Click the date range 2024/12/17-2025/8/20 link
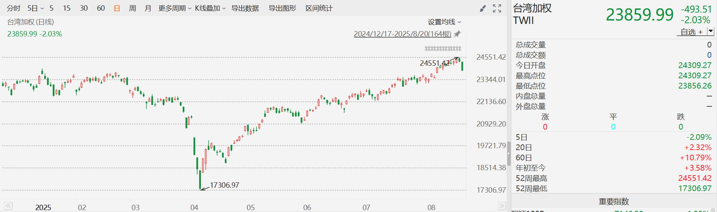This screenshot has width=717, height=212. (402, 34)
